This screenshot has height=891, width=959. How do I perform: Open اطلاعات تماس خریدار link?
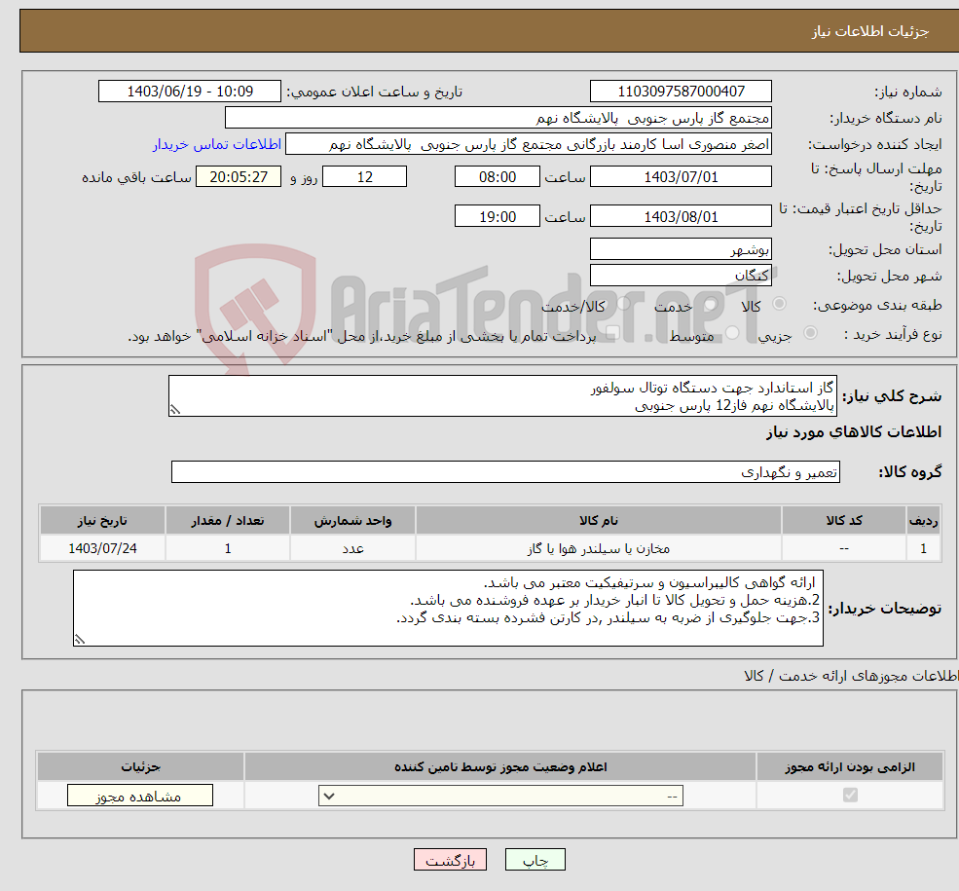217,144
